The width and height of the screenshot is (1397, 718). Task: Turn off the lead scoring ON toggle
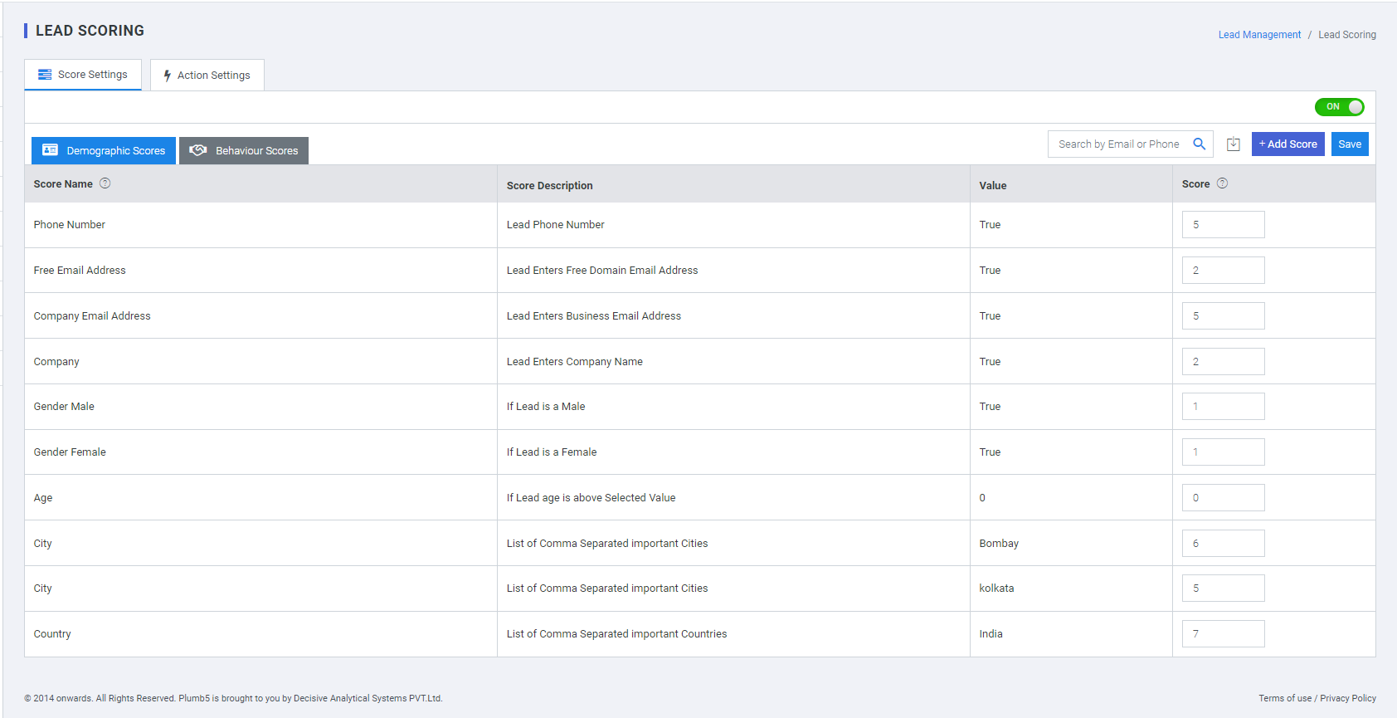(x=1339, y=107)
